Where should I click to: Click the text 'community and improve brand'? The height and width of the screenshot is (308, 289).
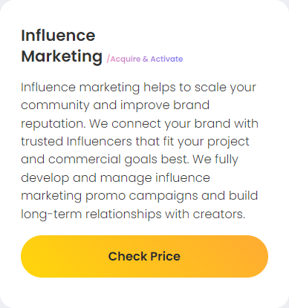[115, 105]
